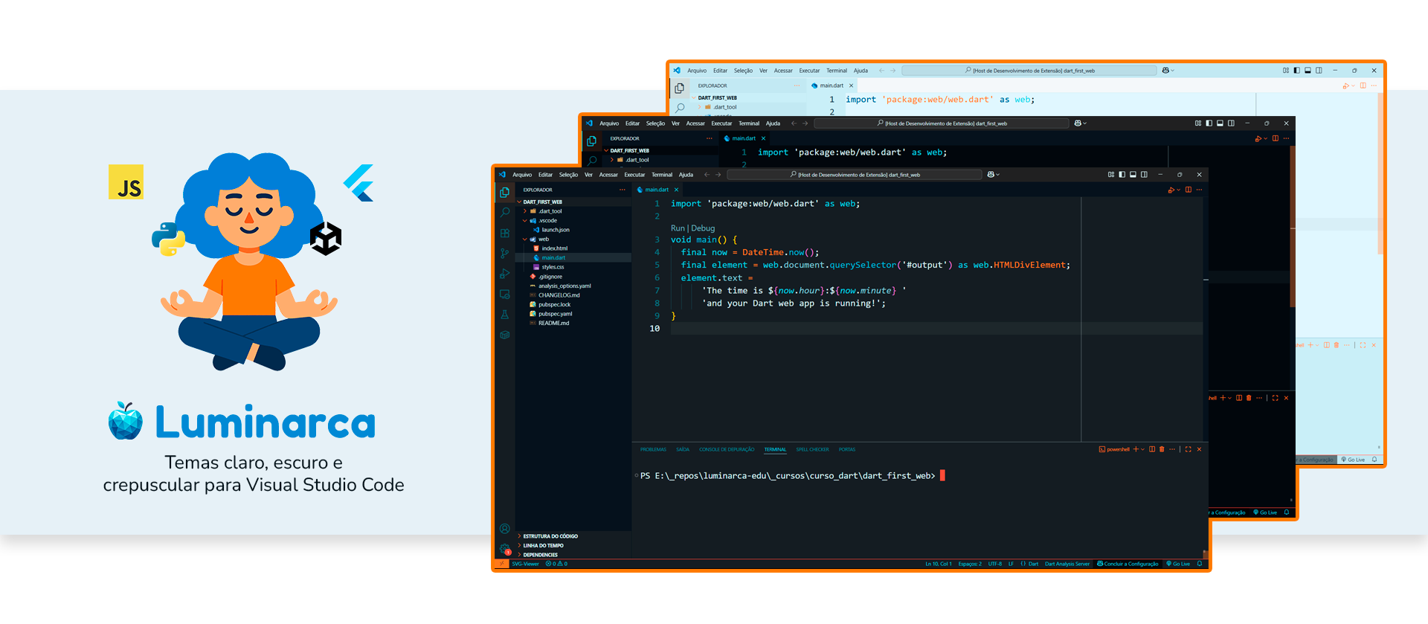Open the editor More Actions ellipsis in the front window

click(1199, 190)
